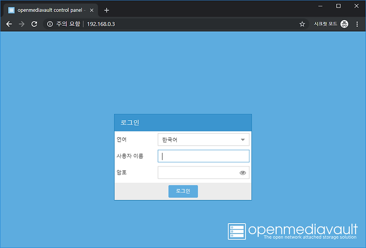Expand language list with the arrow
Image resolution: width=366 pixels, height=248 pixels.
click(243, 140)
